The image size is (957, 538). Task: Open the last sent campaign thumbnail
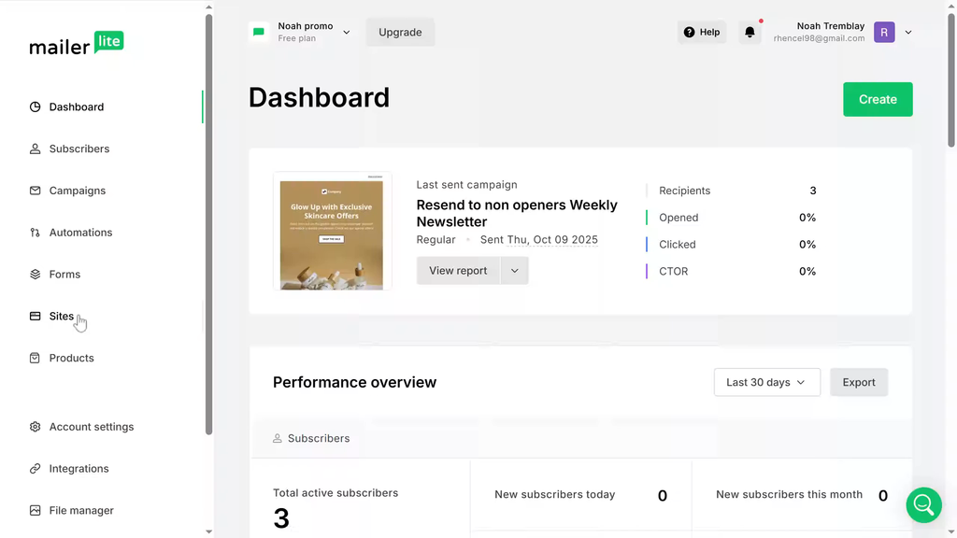(332, 232)
